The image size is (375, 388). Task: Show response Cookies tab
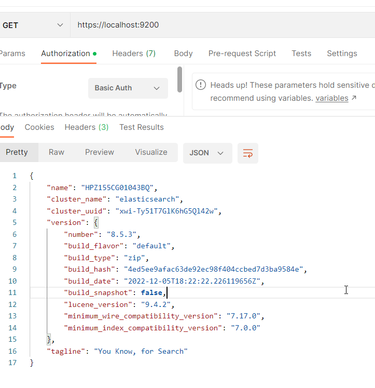click(39, 127)
